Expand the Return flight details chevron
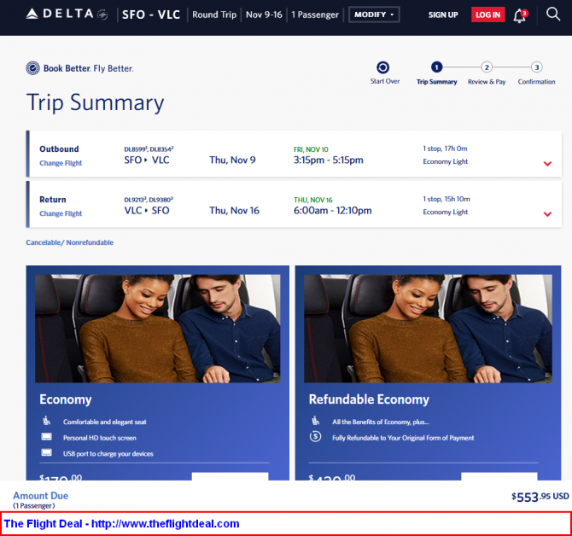The height and width of the screenshot is (536, 572). click(547, 213)
